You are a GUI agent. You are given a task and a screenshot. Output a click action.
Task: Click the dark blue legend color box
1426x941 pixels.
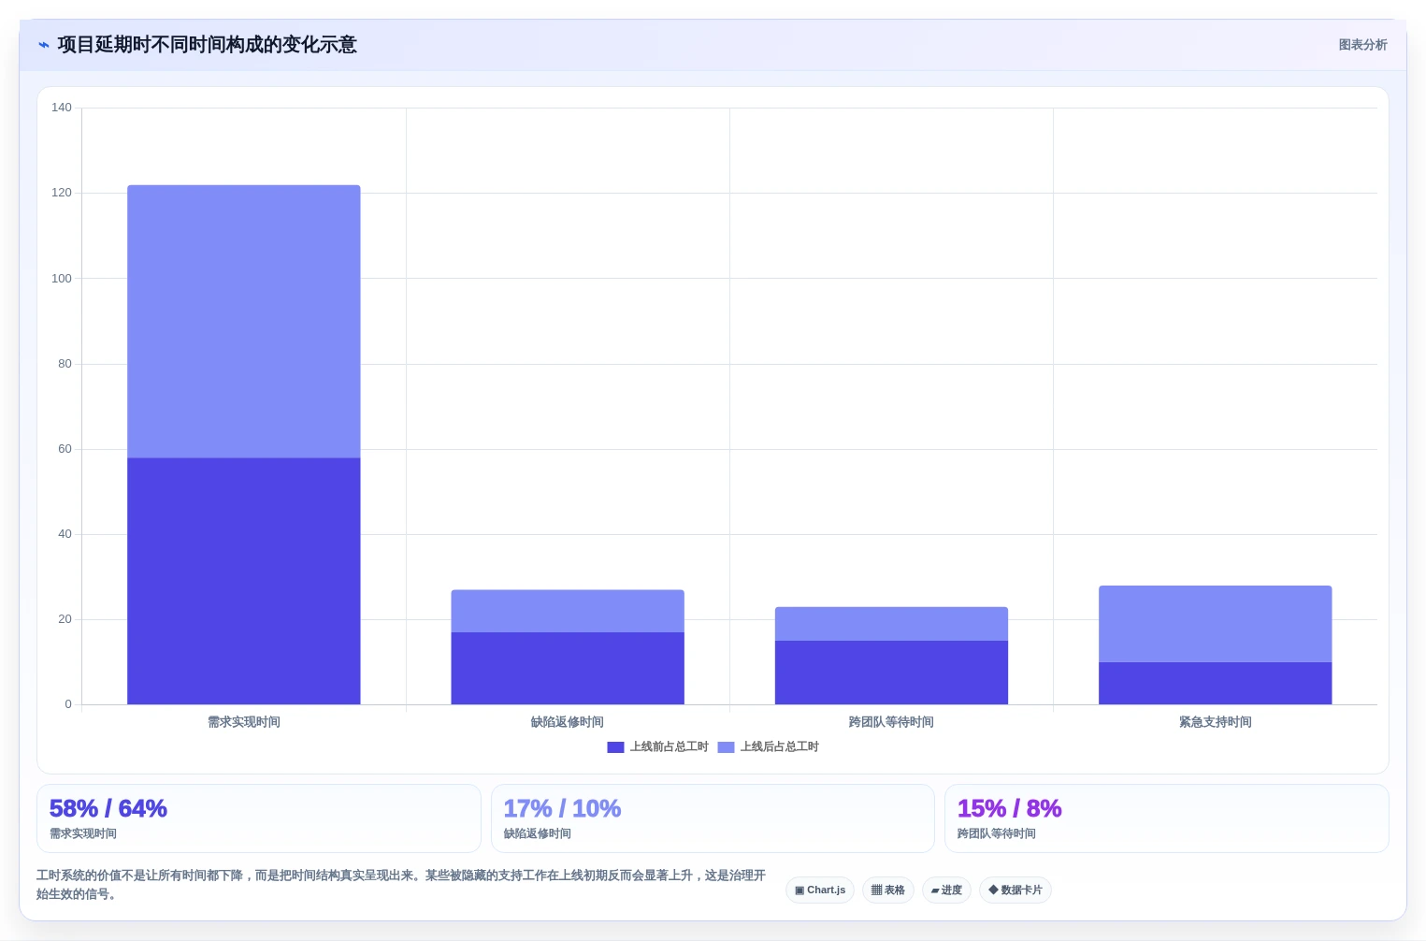615,747
